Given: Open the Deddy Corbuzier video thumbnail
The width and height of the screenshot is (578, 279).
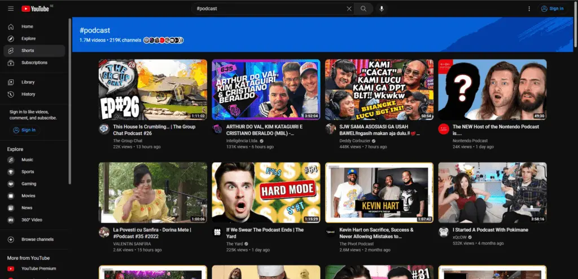Looking at the screenshot, I should click(379, 90).
